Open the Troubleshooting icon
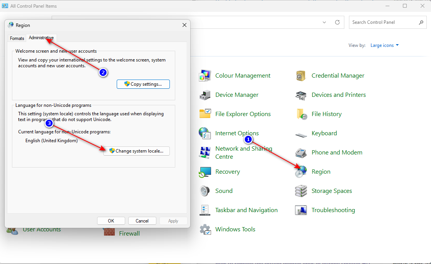The height and width of the screenshot is (264, 431). point(301,210)
